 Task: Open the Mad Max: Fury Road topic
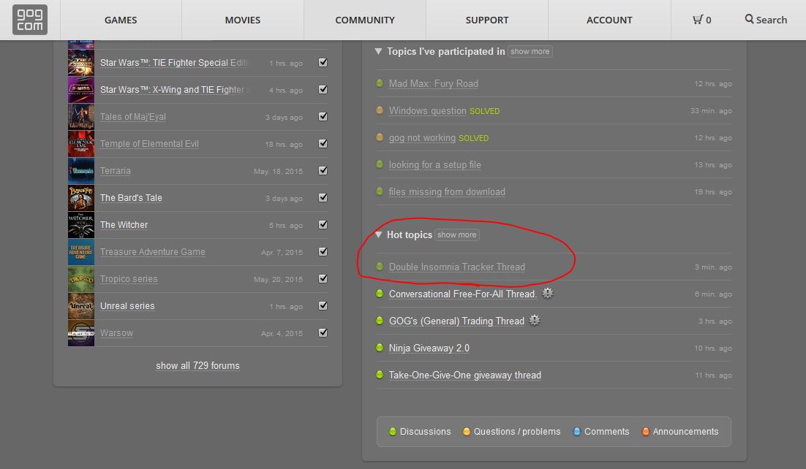(x=433, y=84)
